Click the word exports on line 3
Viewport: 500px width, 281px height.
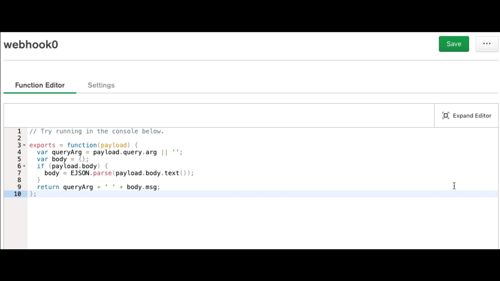(42, 145)
